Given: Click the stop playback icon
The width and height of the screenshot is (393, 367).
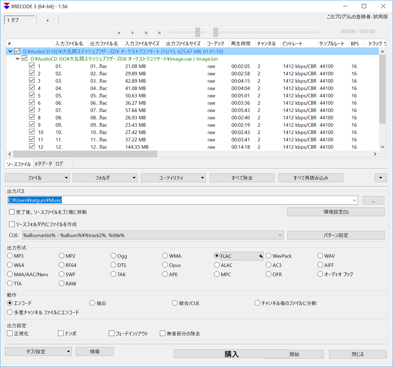Looking at the screenshot, I should 119,33.
